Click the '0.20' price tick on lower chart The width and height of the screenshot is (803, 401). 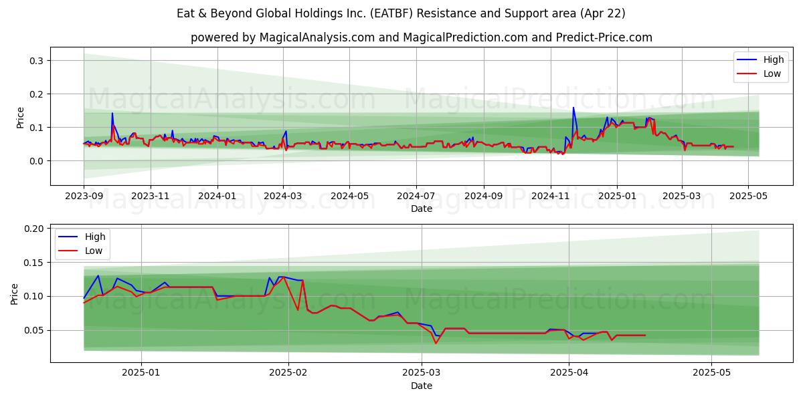35,229
